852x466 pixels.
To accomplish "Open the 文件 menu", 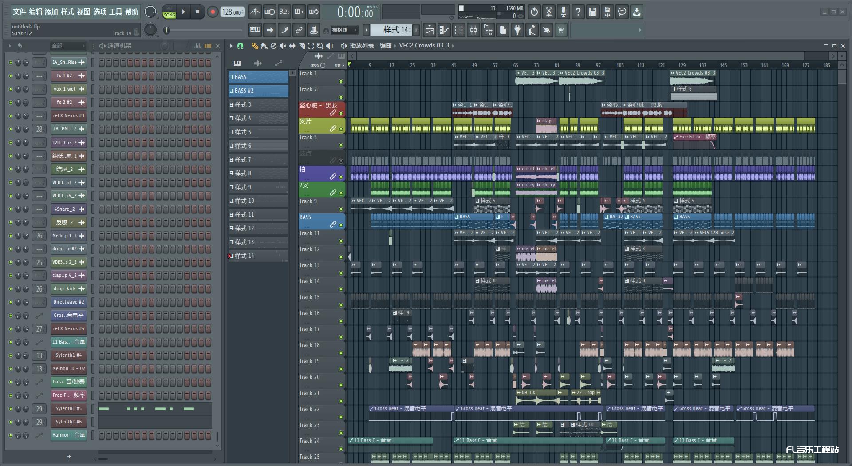I will [x=20, y=12].
